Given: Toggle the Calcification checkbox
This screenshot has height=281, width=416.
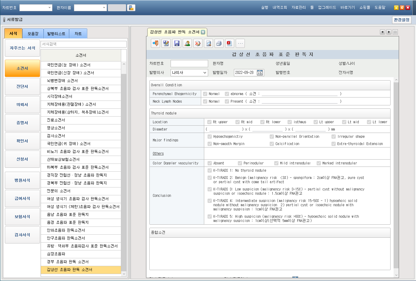Looking at the screenshot, I should click(272, 144).
